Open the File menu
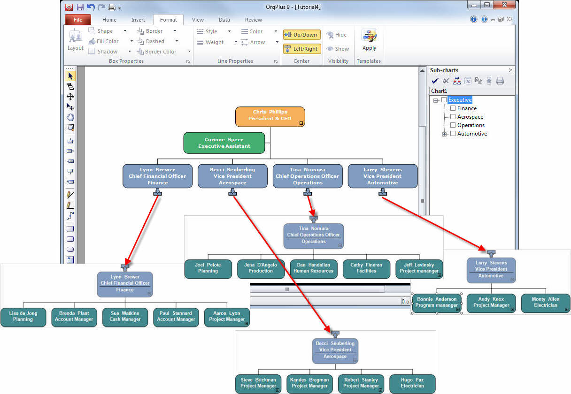Viewport: 571px width, 394px height. 78,20
